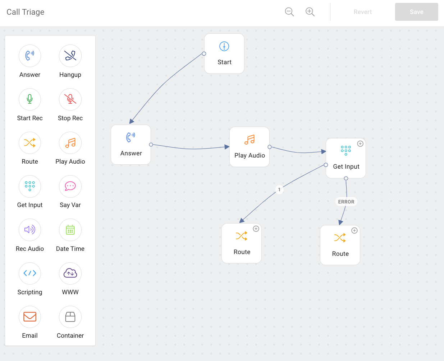This screenshot has width=444, height=361.
Task: Select the Get Input keypad icon
Action: point(30,186)
